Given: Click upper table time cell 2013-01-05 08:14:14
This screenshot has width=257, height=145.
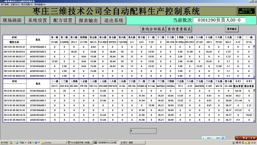Looking at the screenshot, I should click(14, 71).
